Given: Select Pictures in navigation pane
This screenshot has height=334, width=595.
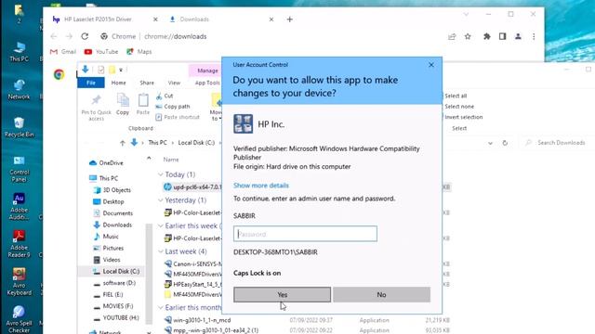Looking at the screenshot, I should [108, 248].
